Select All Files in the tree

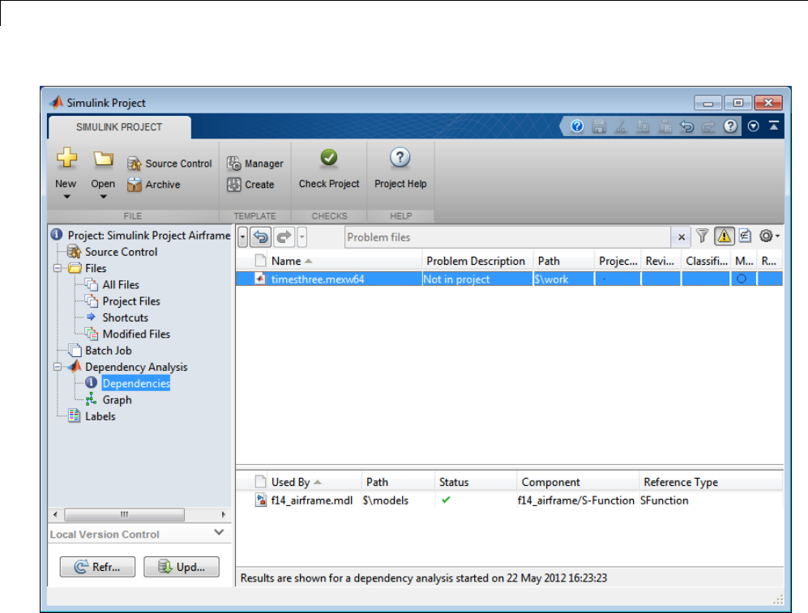[121, 284]
